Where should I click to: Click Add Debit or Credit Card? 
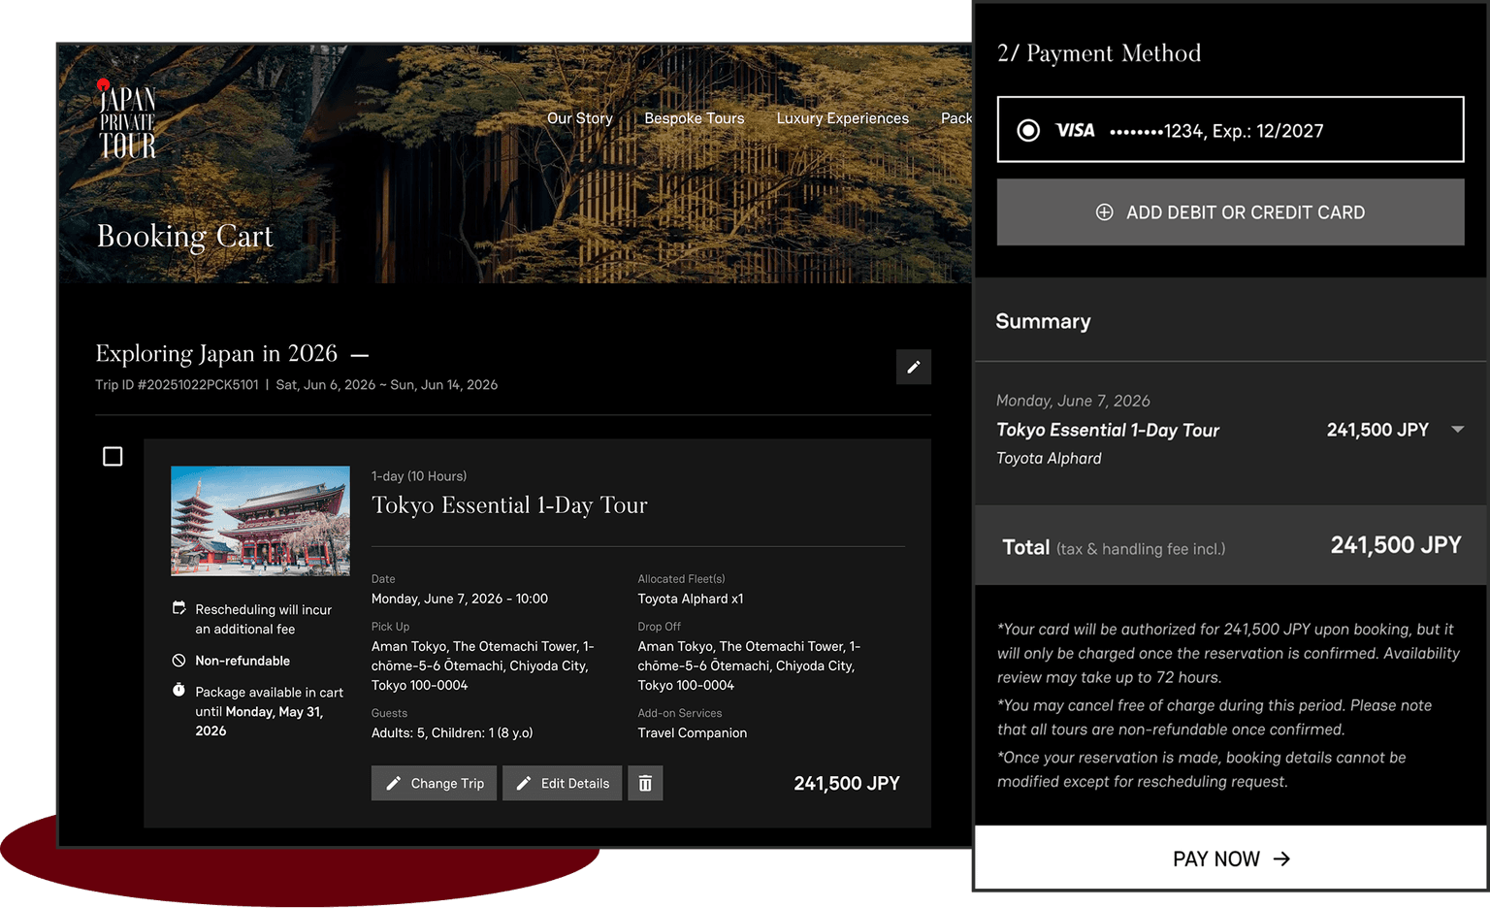point(1230,212)
